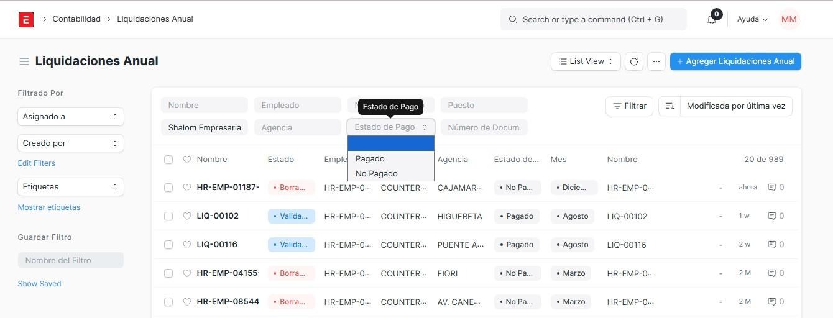The width and height of the screenshot is (833, 318).
Task: Tick the HR-EMP-08544 row checkbox
Action: [168, 302]
